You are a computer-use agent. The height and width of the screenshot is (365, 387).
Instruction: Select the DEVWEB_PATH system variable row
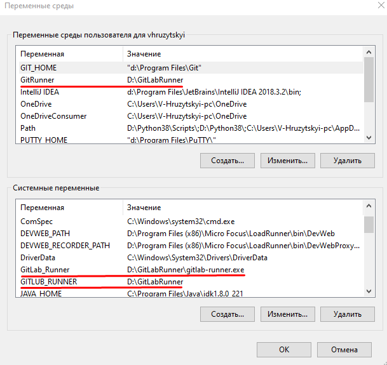click(x=191, y=234)
